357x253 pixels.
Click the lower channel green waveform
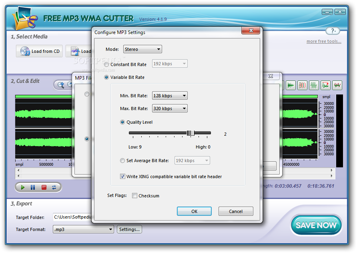click(43, 142)
